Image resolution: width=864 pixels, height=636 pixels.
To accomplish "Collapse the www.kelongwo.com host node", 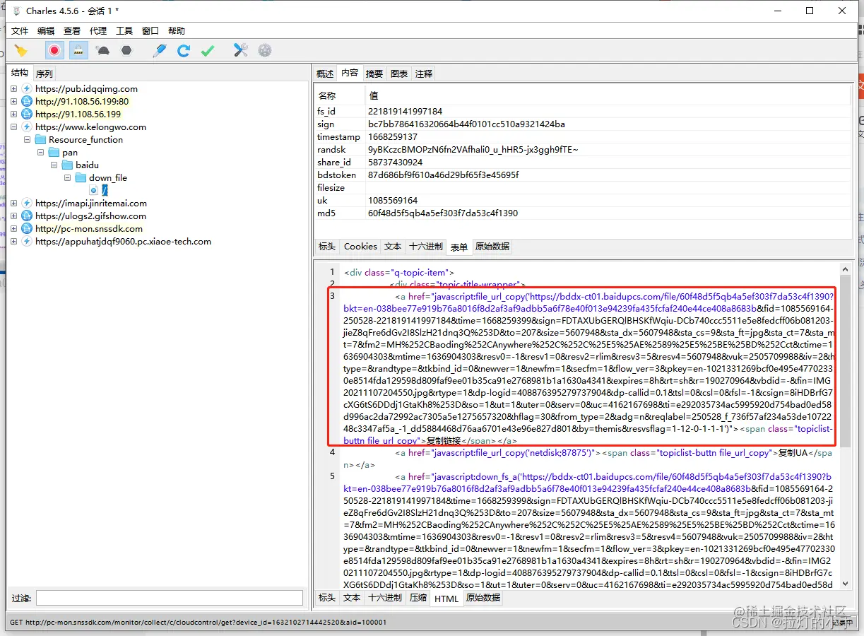I will (x=13, y=127).
